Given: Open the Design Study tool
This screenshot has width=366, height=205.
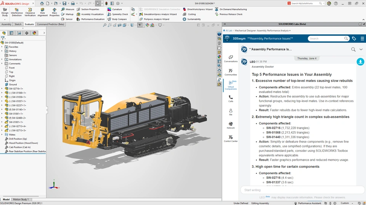Looking at the screenshot, I should click(x=5, y=12).
